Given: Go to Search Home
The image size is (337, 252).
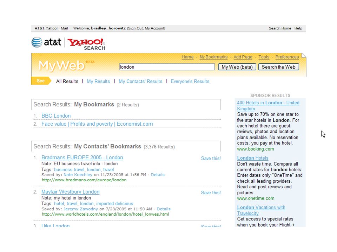Looking at the screenshot, I should [x=280, y=28].
